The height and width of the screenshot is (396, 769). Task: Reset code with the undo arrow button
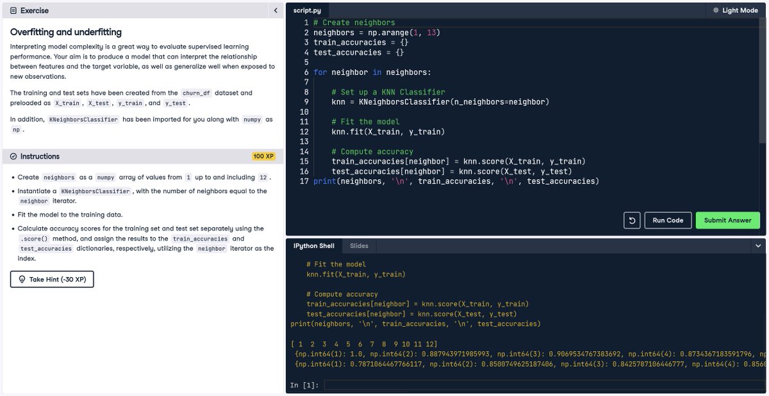[632, 220]
